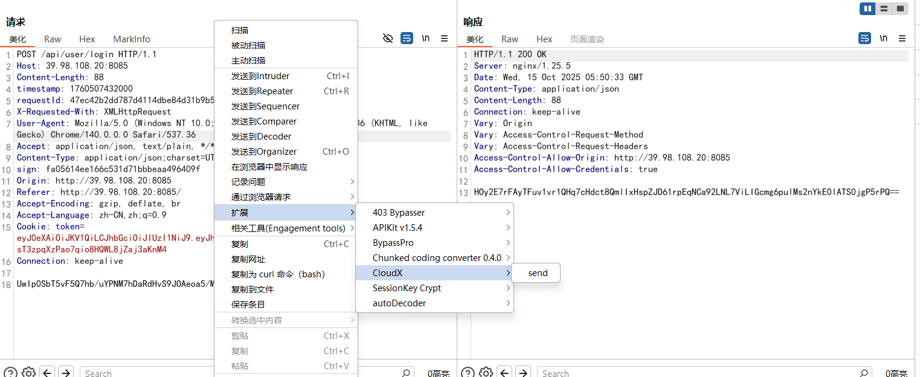Image resolution: width=920 pixels, height=377 pixels.
Task: Switch to side-by-side layout view
Action: (x=868, y=8)
